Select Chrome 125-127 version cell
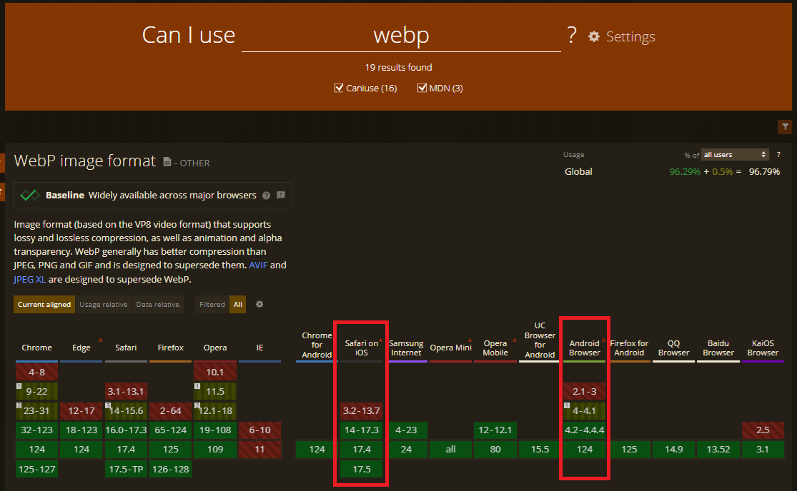The image size is (797, 491). [36, 469]
